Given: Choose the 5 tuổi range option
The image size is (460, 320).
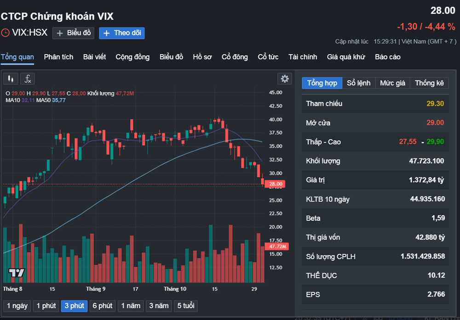Looking at the screenshot, I should [185, 306].
